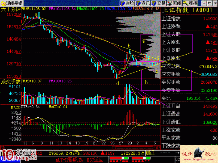
Task: Click the DIF=-0.34 readout
Action: point(31,107)
